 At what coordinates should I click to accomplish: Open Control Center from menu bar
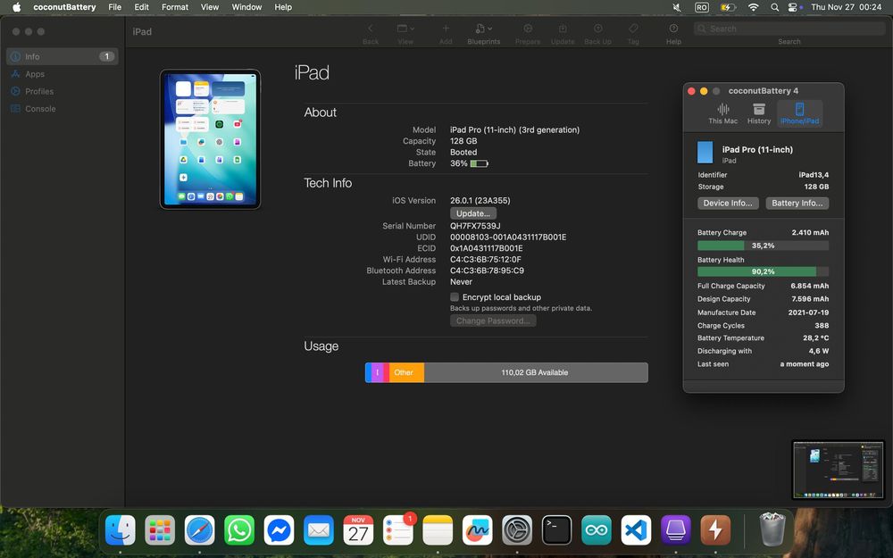tap(793, 7)
